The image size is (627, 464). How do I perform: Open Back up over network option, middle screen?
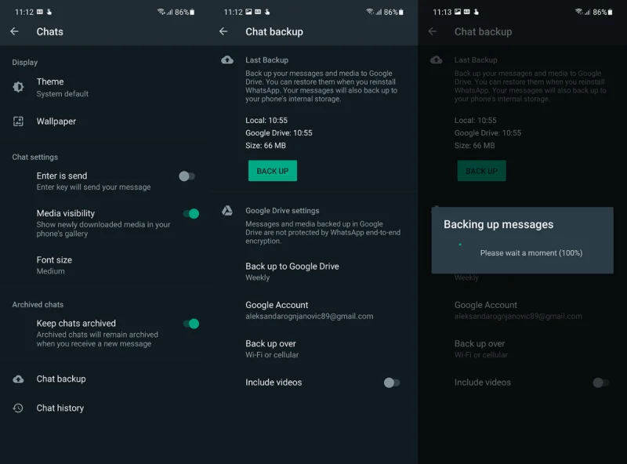click(x=313, y=349)
